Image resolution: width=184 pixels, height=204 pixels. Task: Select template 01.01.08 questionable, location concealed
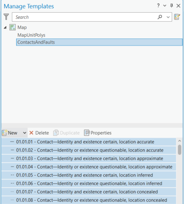point(89,200)
